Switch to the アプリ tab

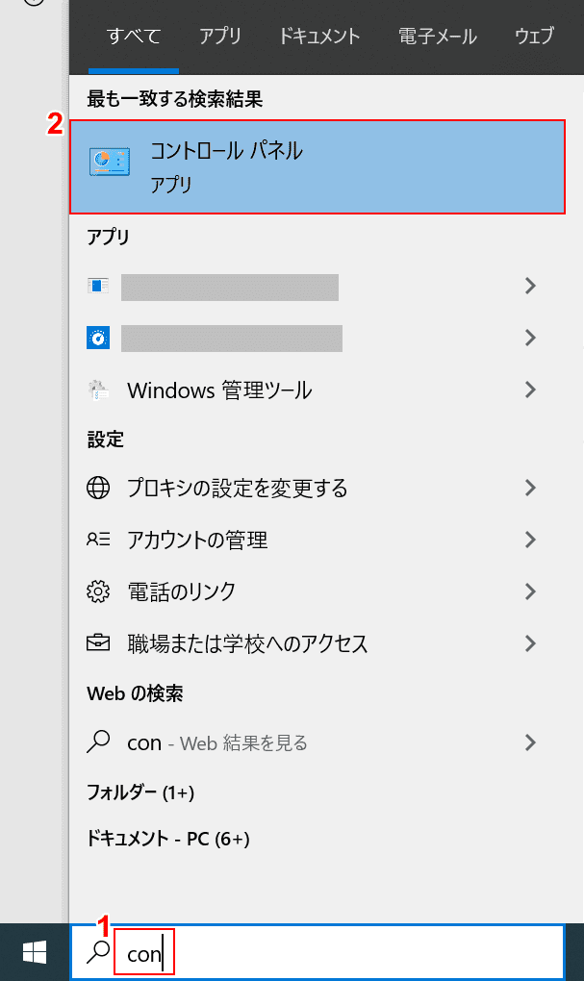pos(220,36)
